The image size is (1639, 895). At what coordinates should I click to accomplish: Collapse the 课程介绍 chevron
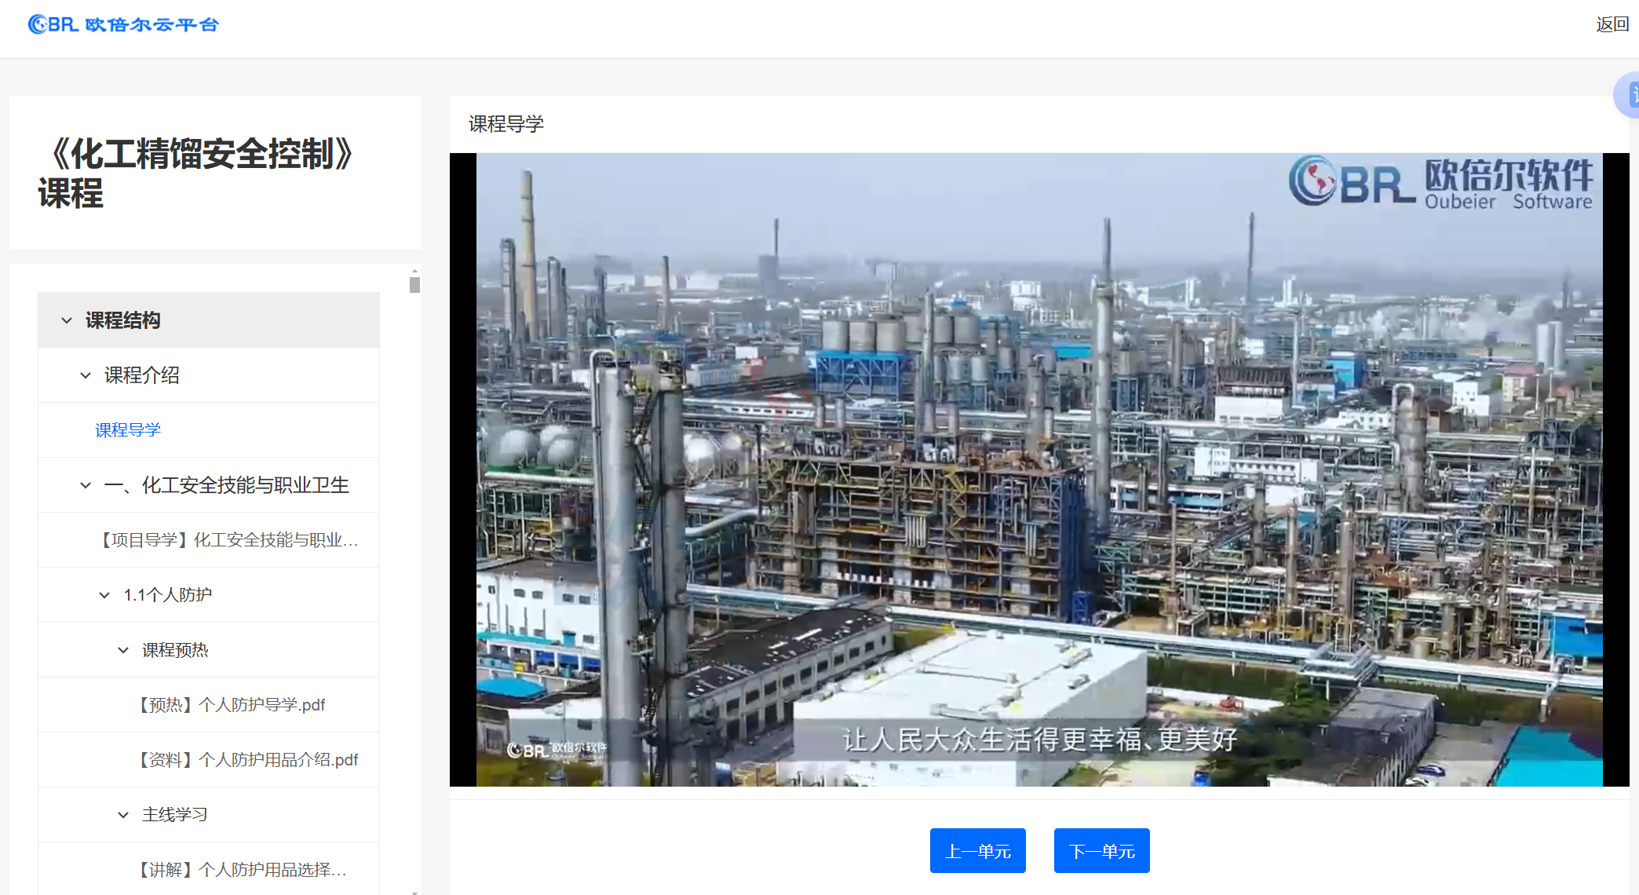pos(86,375)
